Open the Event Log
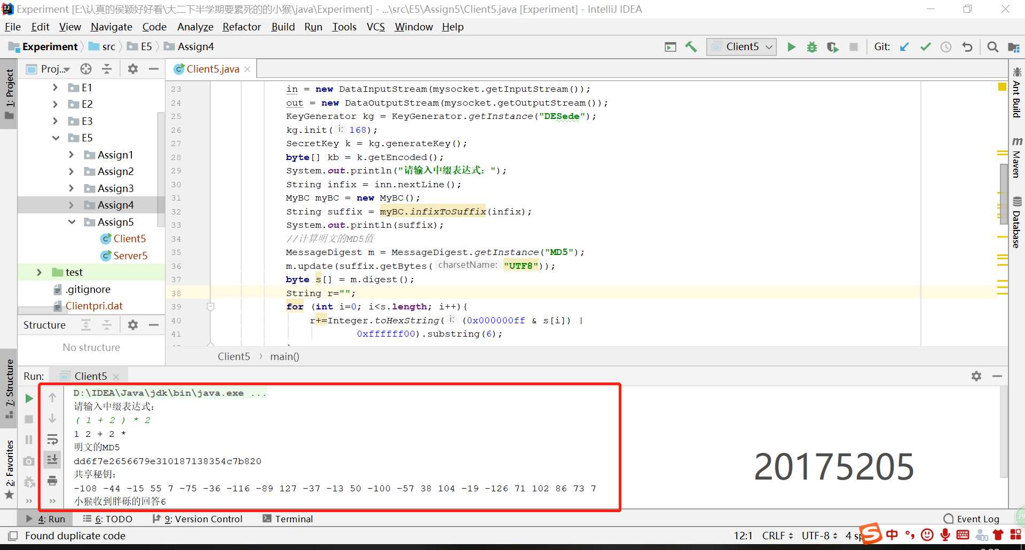Screen dimensions: 1025x550 pyautogui.click(x=972, y=519)
